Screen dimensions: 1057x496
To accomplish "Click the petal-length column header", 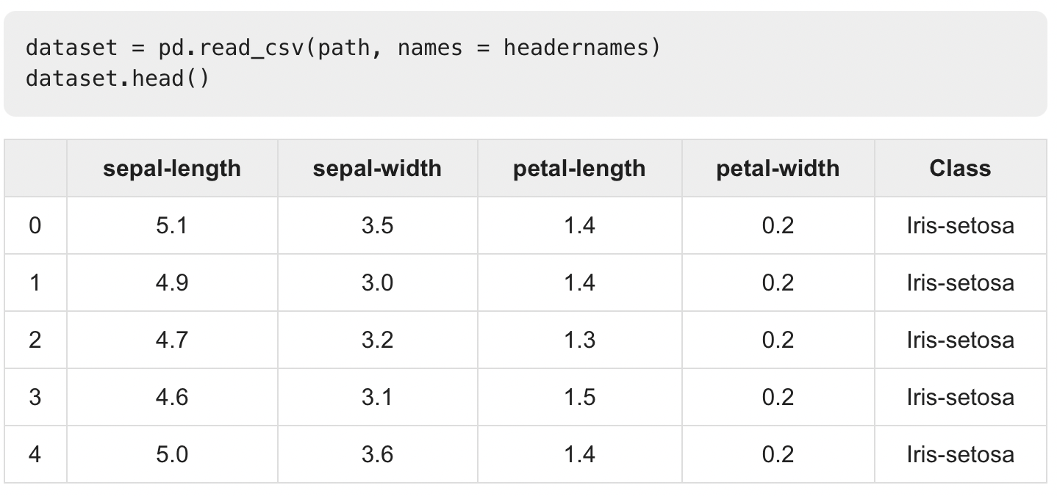I will (x=579, y=169).
